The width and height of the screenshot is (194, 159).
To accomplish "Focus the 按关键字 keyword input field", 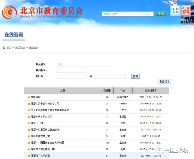I will click(86, 64).
